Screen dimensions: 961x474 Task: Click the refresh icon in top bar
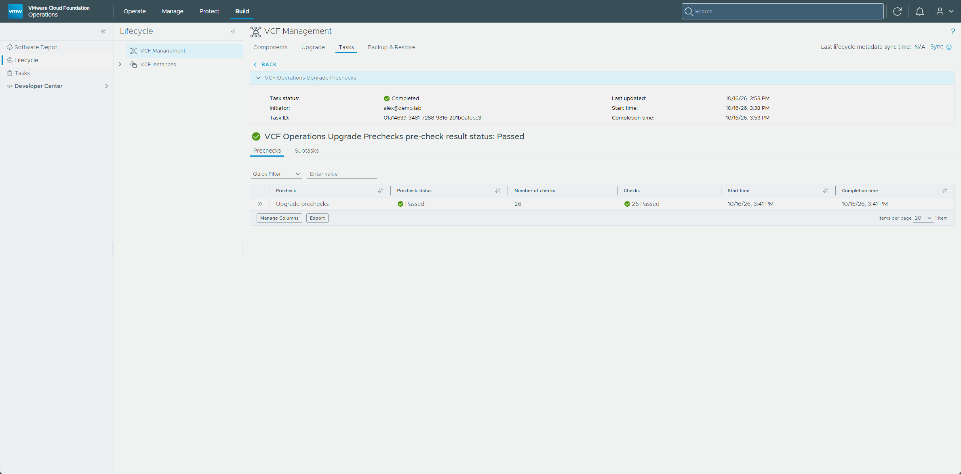click(897, 11)
